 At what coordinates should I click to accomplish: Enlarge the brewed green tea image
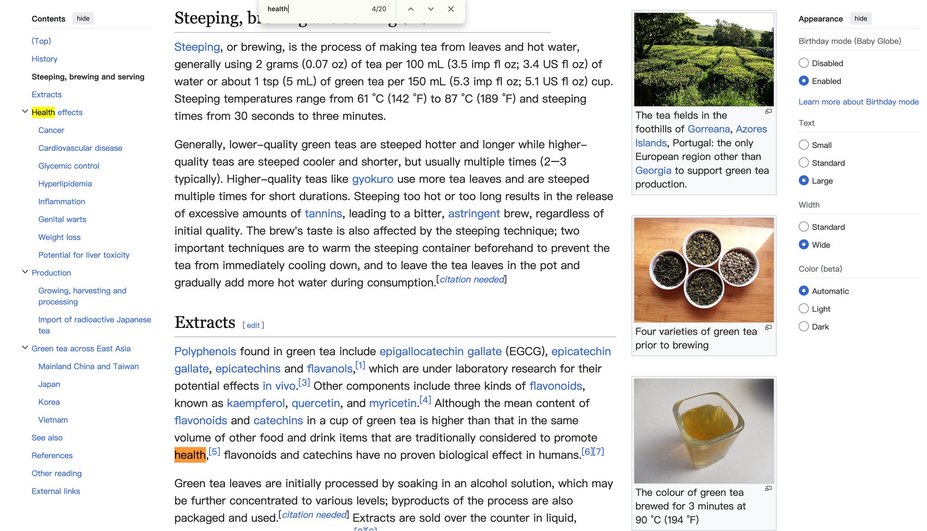tap(768, 488)
